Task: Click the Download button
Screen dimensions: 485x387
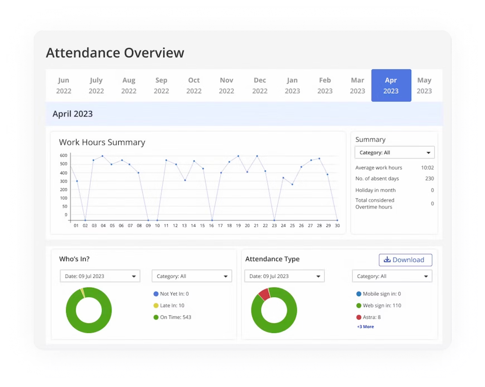Action: 405,260
